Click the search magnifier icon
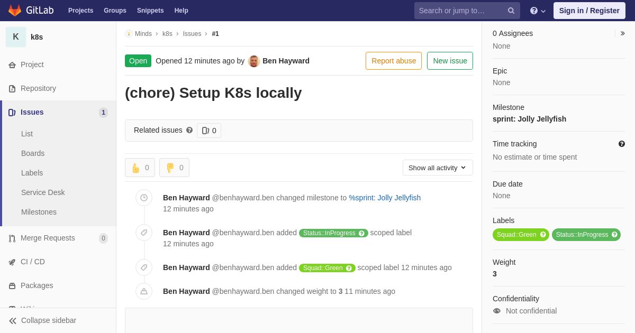635x333 pixels. 511,11
